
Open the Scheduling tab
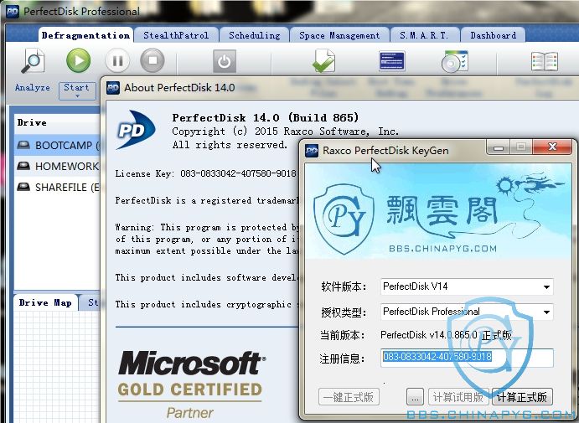tap(255, 35)
